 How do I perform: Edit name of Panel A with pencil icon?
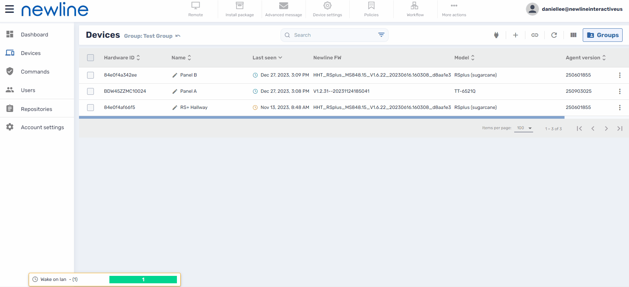(x=175, y=91)
